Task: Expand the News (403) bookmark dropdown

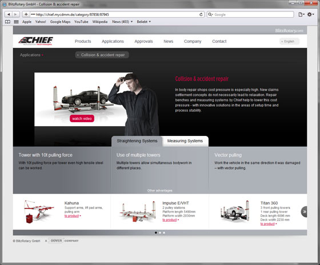Action: [122, 22]
